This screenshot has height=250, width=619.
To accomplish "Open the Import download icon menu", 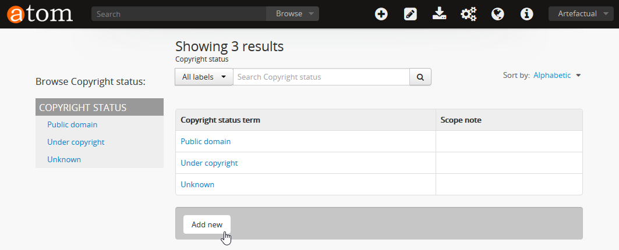I will (439, 14).
